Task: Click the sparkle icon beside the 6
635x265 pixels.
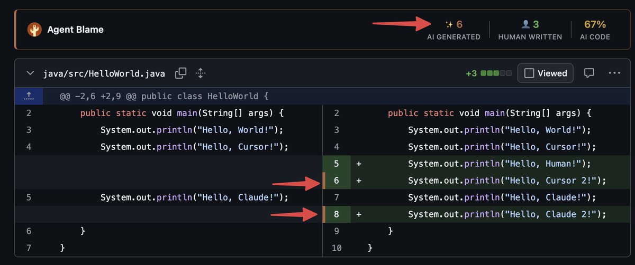Action: [x=449, y=24]
